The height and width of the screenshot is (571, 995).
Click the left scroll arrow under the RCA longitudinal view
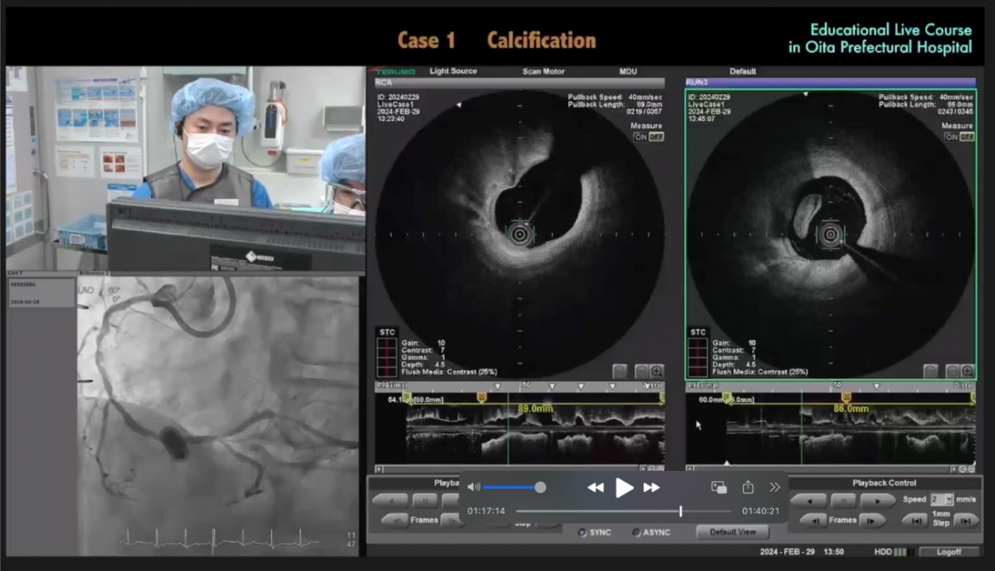pos(379,469)
